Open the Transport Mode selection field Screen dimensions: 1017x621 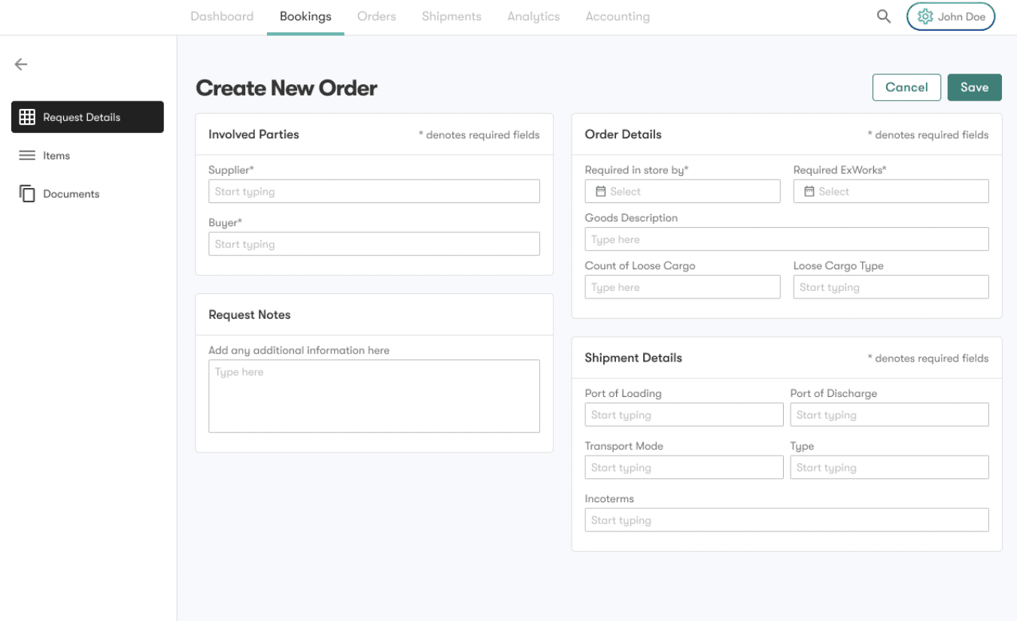[684, 467]
